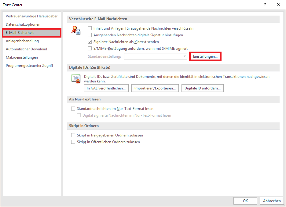Go to Automatischer Download settings
The width and height of the screenshot is (286, 207).
pyautogui.click(x=26, y=49)
